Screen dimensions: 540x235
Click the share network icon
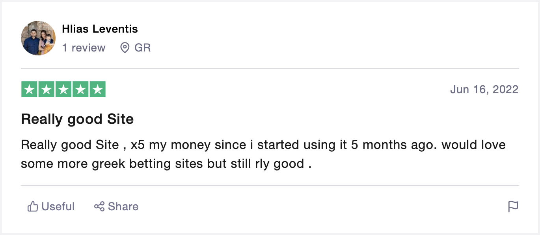pos(99,206)
